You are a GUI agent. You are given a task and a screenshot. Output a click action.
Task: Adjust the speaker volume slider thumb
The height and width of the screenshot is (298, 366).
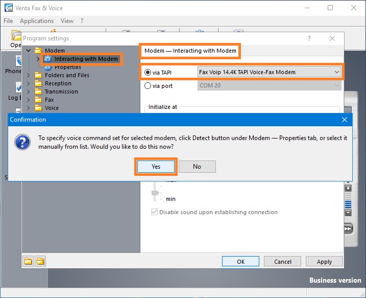155,193
